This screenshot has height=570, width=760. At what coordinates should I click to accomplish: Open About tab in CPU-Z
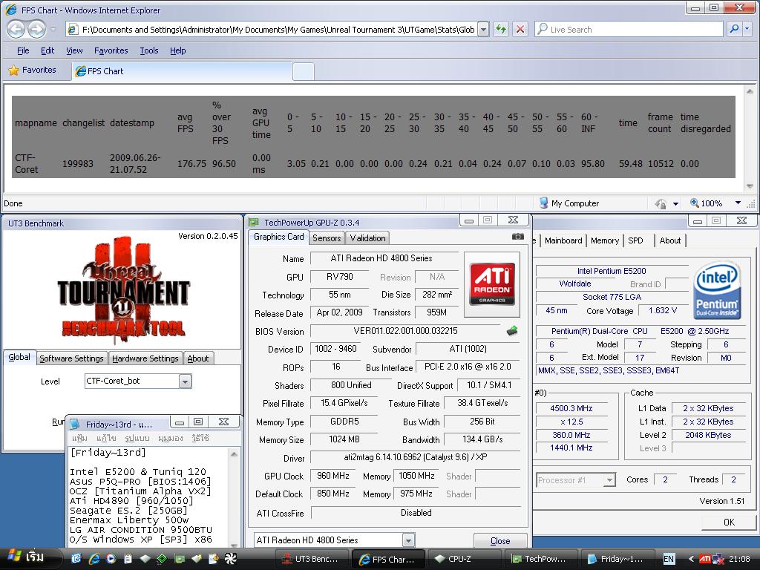(x=670, y=240)
